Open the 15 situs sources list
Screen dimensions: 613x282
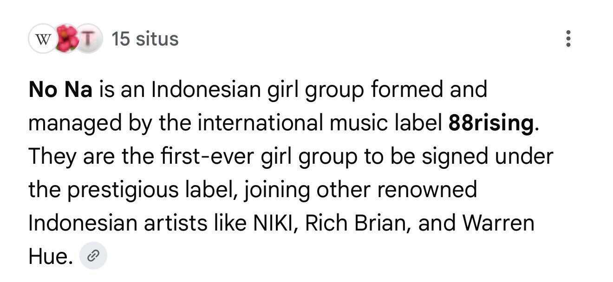pyautogui.click(x=145, y=39)
